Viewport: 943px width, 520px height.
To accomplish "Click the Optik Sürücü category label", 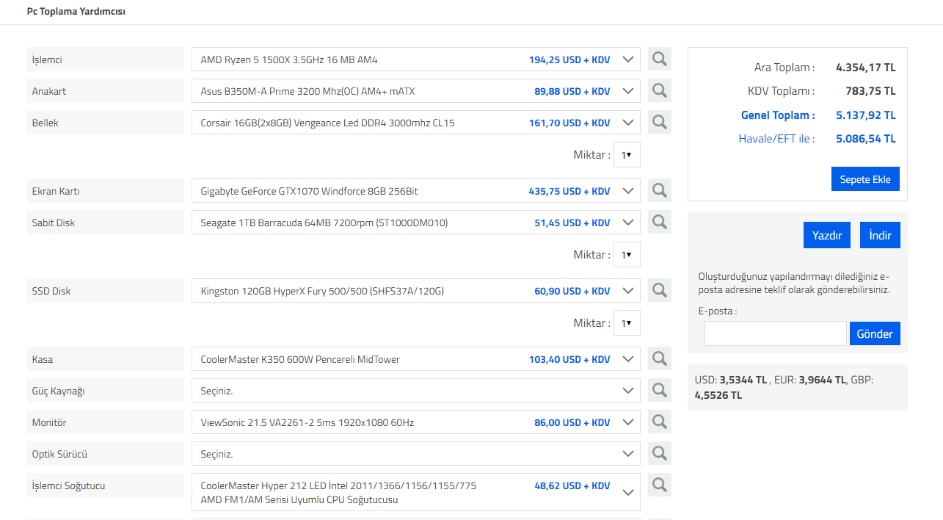I will [105, 454].
